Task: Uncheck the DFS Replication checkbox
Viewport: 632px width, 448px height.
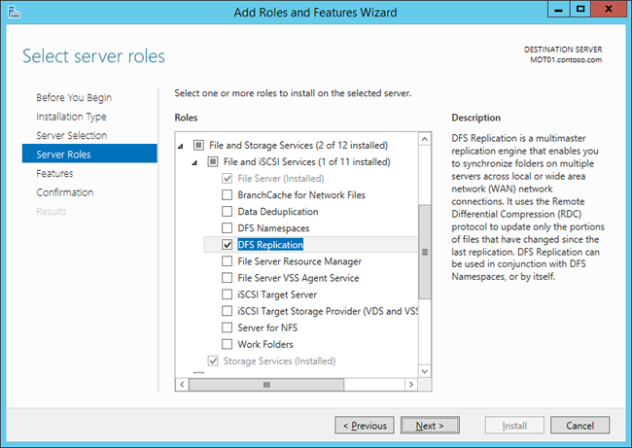Action: click(x=228, y=245)
